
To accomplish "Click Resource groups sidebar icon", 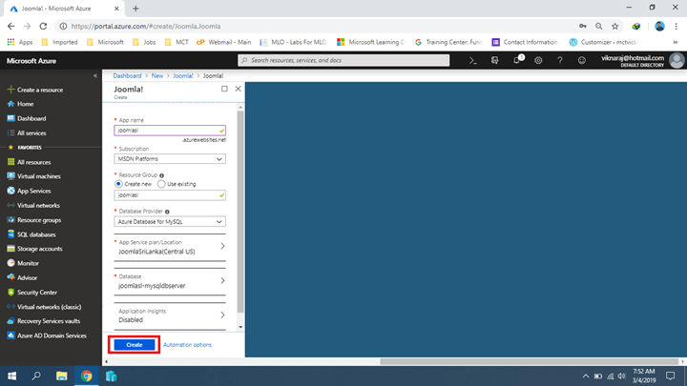I will (x=10, y=220).
